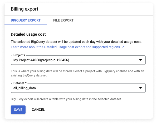The image size is (157, 124).
Task: Click the daily dataset update description text
Action: pos(76,42)
